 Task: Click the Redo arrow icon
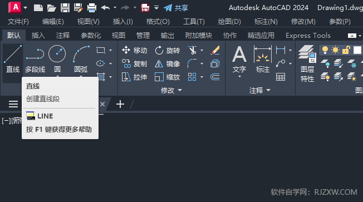point(125,8)
